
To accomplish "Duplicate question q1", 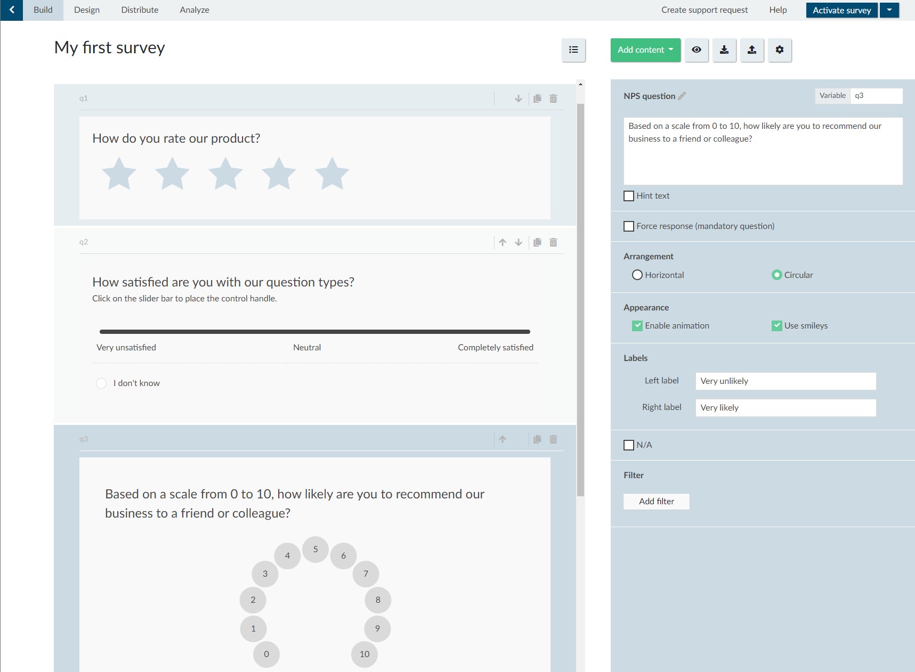I will [537, 99].
